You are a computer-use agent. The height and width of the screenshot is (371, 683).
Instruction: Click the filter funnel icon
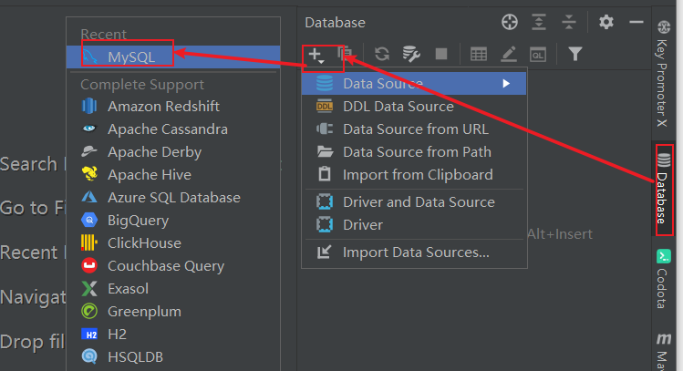pyautogui.click(x=575, y=54)
